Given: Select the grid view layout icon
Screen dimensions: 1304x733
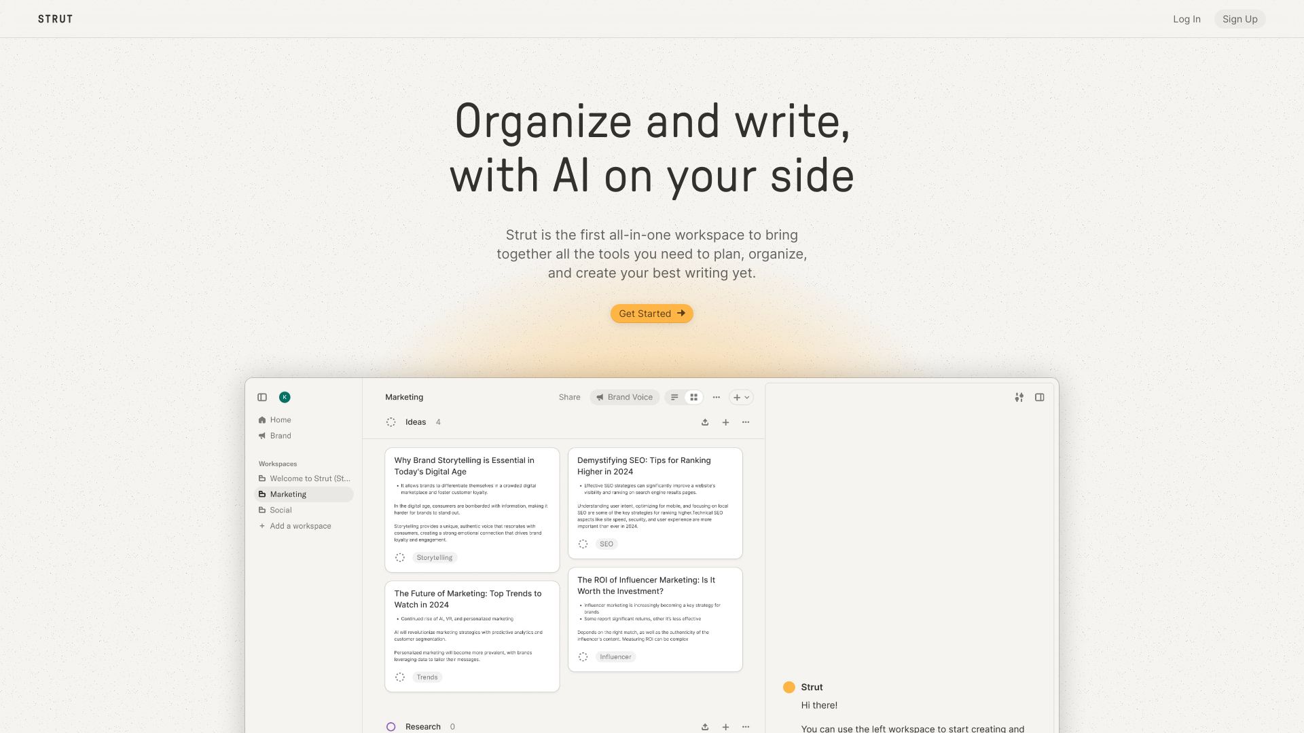Looking at the screenshot, I should pos(694,396).
